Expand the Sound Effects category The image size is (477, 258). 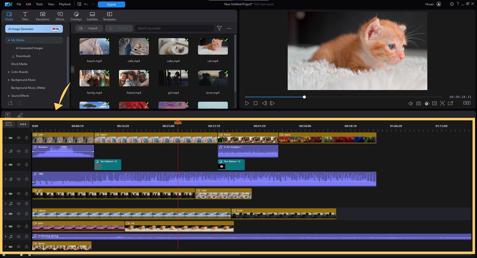coord(9,96)
